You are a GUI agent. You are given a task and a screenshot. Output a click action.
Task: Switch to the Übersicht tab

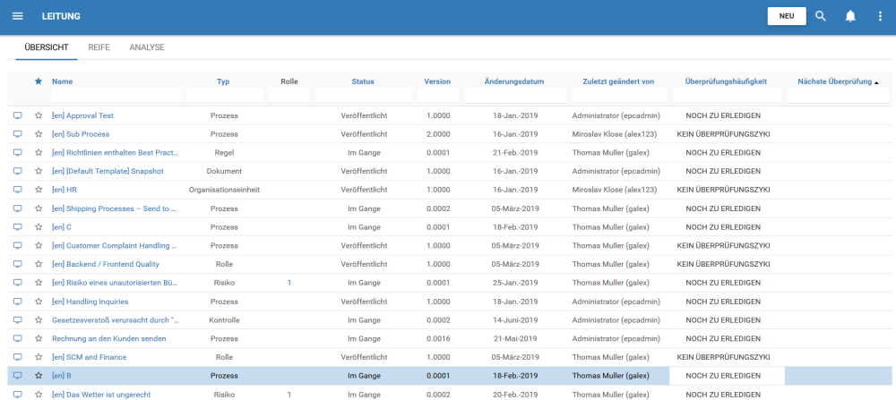pos(47,47)
